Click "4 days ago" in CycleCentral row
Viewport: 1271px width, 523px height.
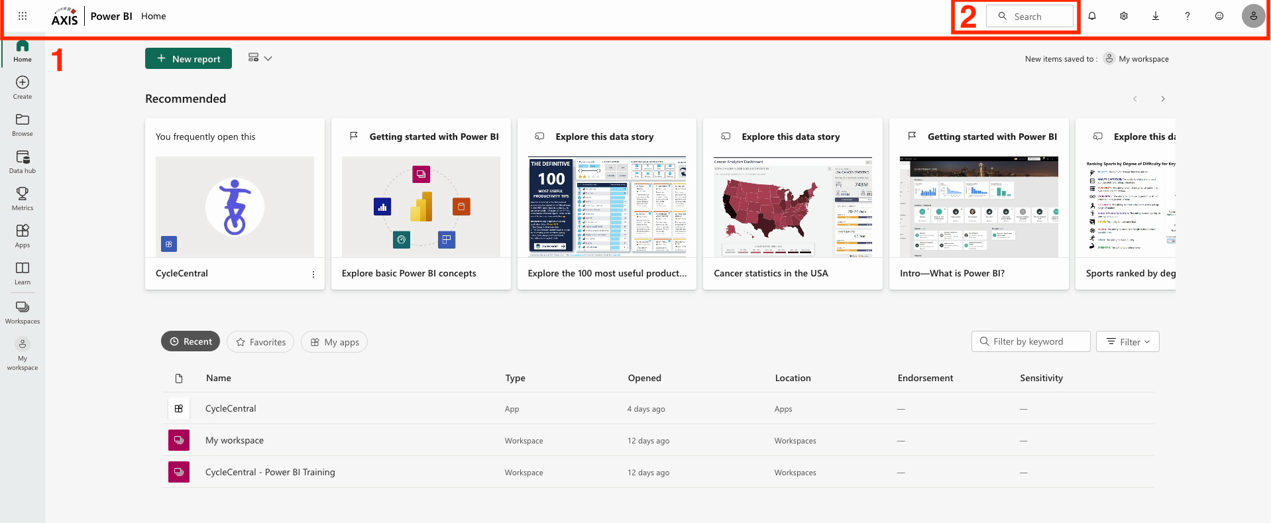646,409
